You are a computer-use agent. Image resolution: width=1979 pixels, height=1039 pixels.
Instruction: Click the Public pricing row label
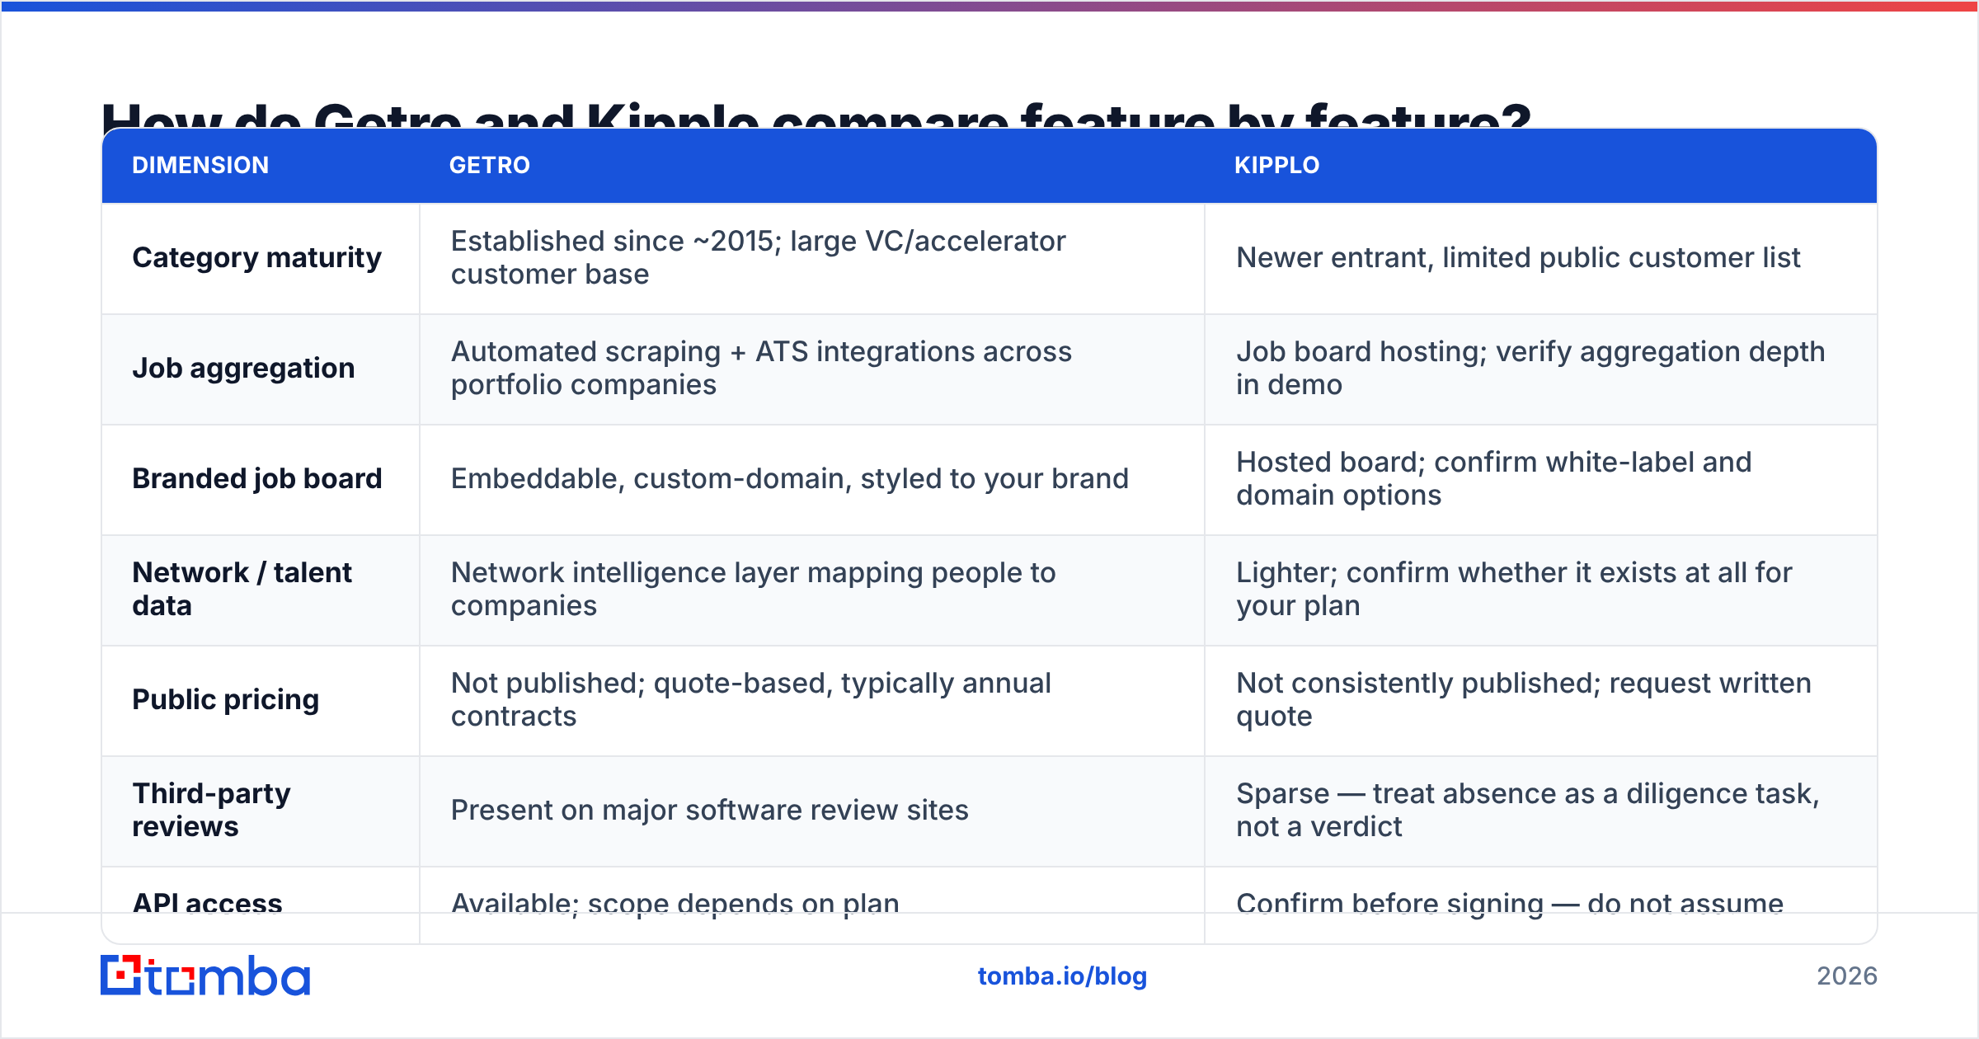tap(225, 700)
